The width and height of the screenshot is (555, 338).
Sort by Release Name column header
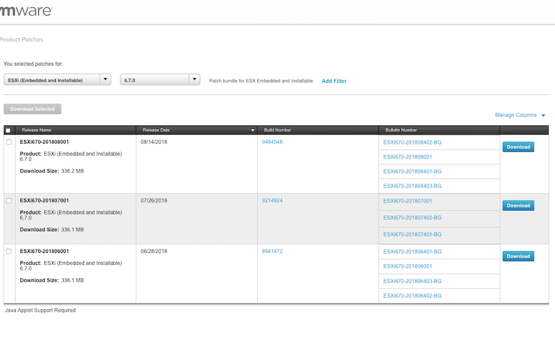[36, 130]
